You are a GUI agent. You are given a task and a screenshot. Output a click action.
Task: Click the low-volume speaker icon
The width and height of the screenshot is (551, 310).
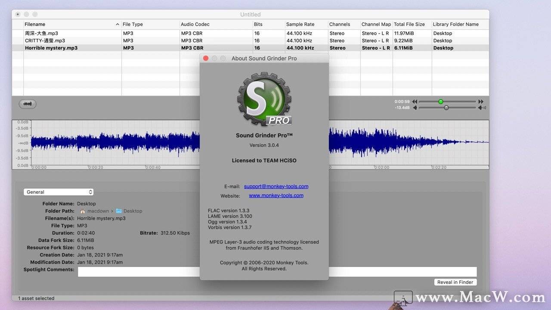[x=415, y=108]
